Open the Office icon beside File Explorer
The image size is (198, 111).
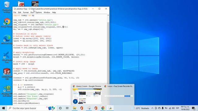pos(82,108)
